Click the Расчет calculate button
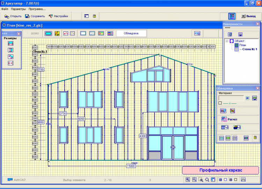Image resolution: width=262 pixels, height=189 pixels. tap(229, 119)
